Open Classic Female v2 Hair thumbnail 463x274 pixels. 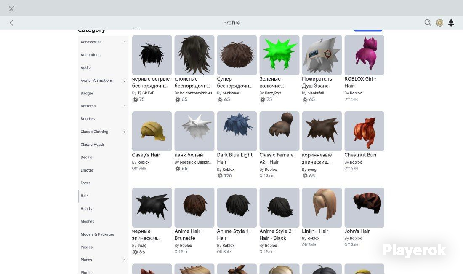coord(279,131)
